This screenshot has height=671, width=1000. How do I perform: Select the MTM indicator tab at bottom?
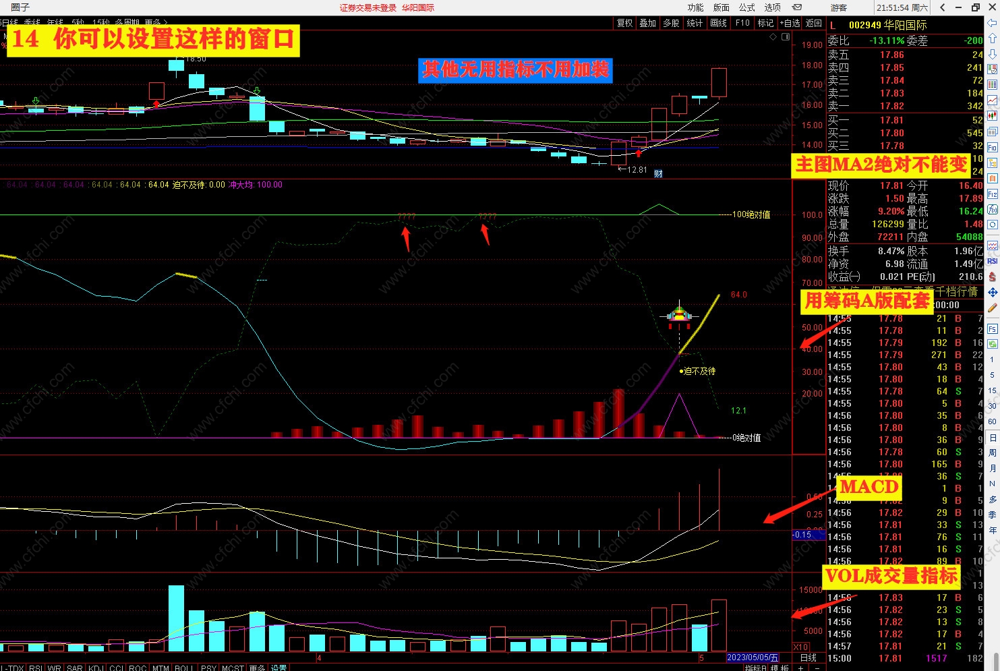160,668
